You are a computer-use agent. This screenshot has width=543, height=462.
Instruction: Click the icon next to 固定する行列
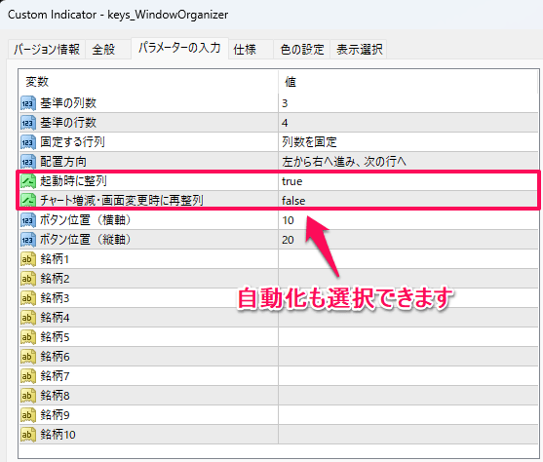point(28,142)
